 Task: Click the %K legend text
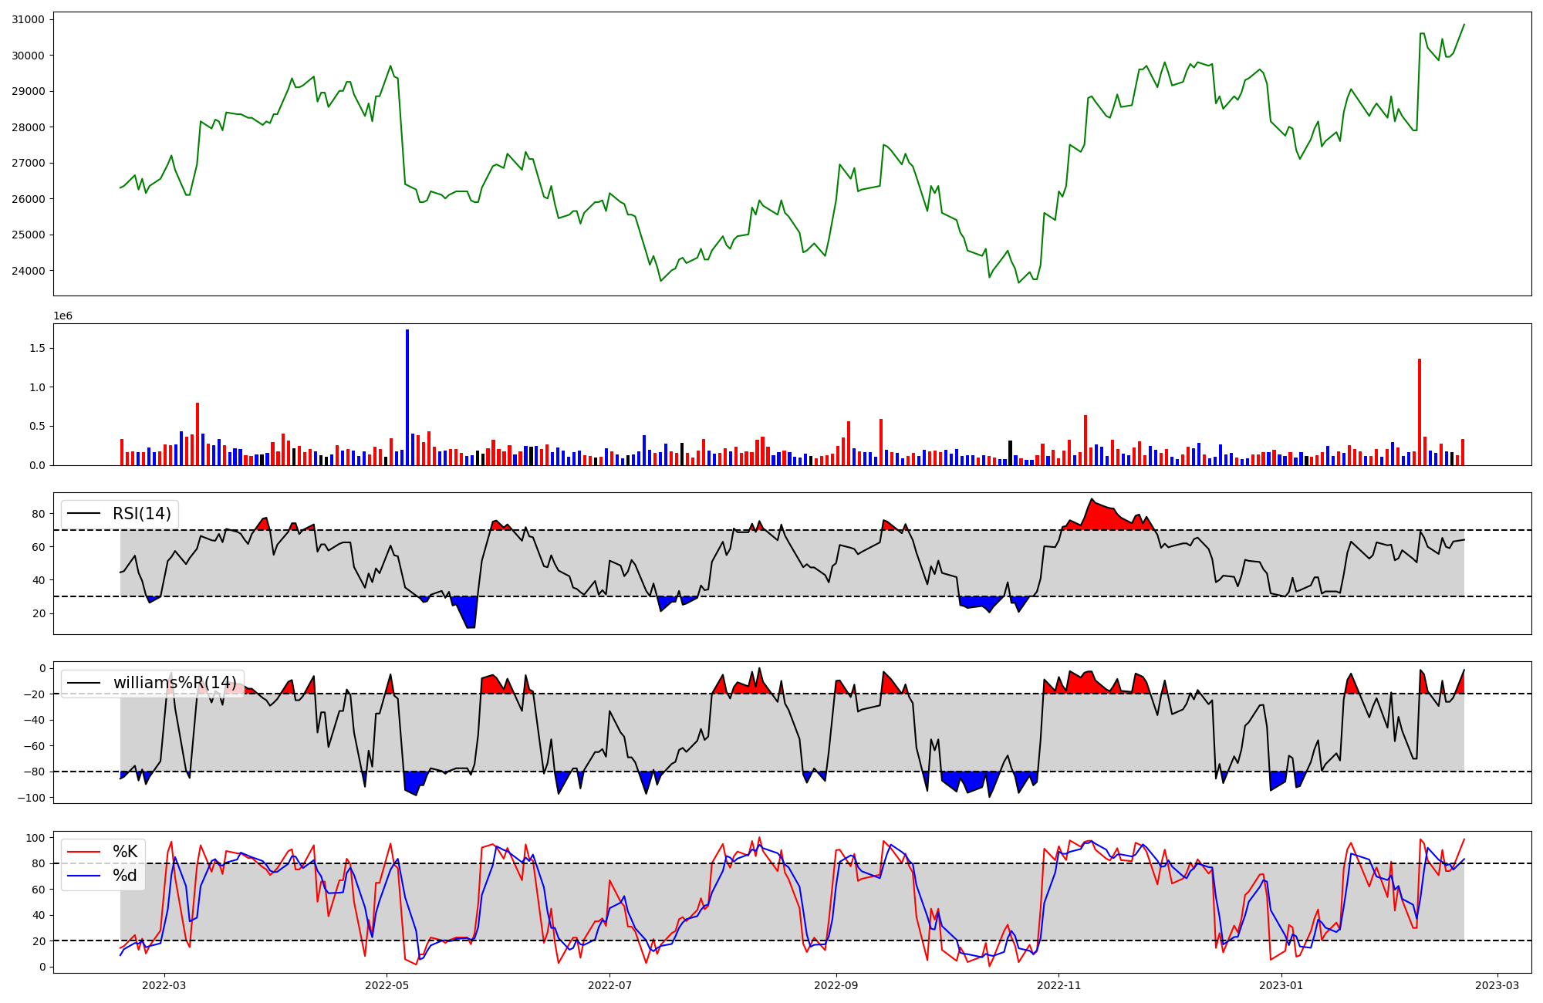click(x=125, y=852)
